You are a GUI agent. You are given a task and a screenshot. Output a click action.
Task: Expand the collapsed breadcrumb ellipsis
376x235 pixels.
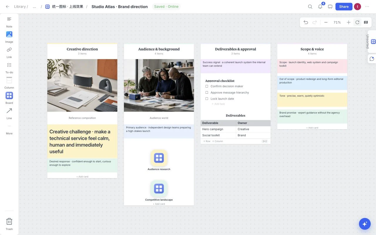click(x=34, y=6)
